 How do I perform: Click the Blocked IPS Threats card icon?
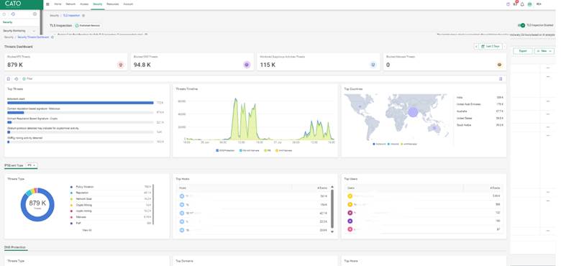[x=121, y=65]
